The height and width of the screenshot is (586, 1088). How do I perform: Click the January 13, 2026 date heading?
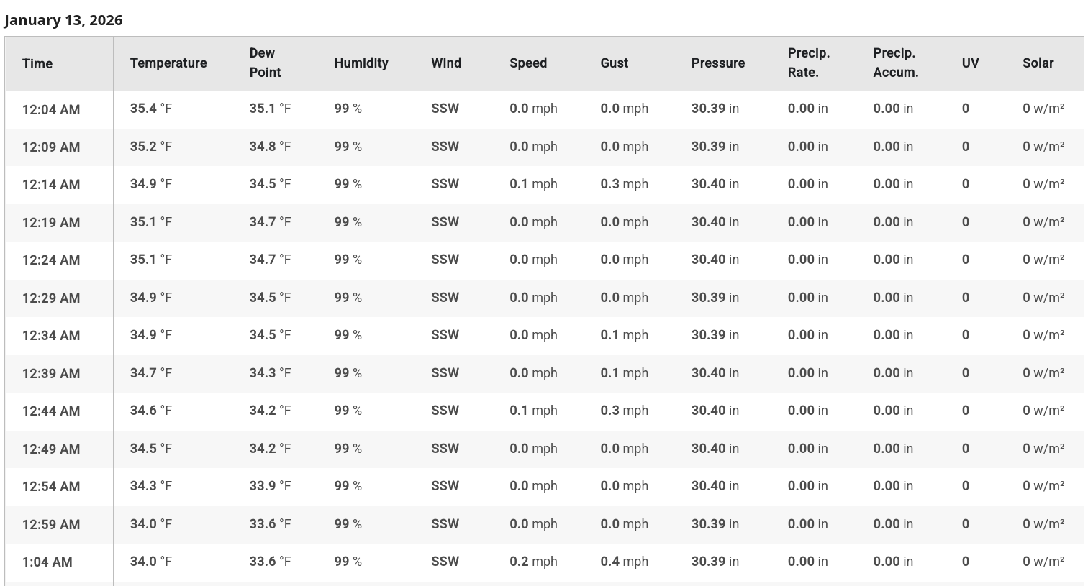[x=63, y=20]
